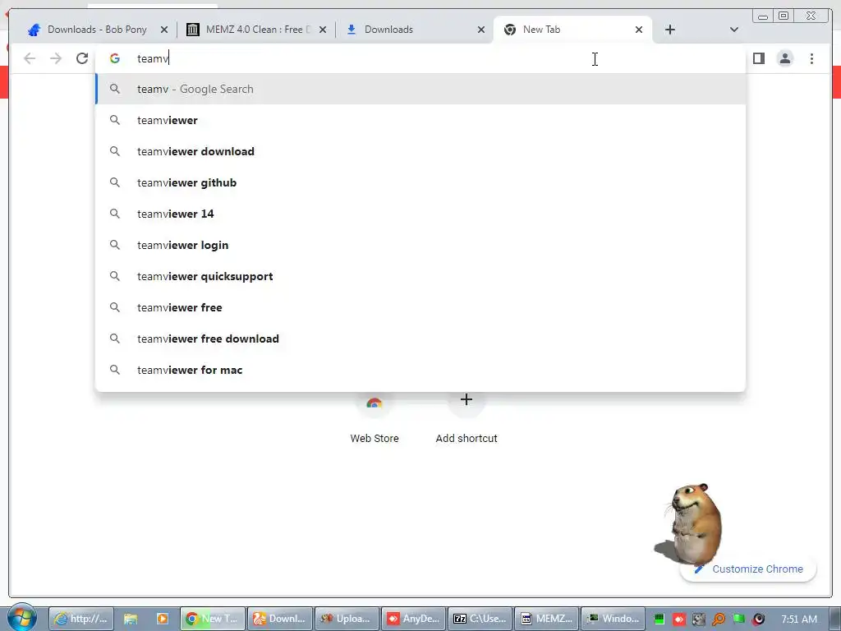The width and height of the screenshot is (841, 631).
Task: Open the 'Uploa...' taskbar item
Action: [347, 619]
